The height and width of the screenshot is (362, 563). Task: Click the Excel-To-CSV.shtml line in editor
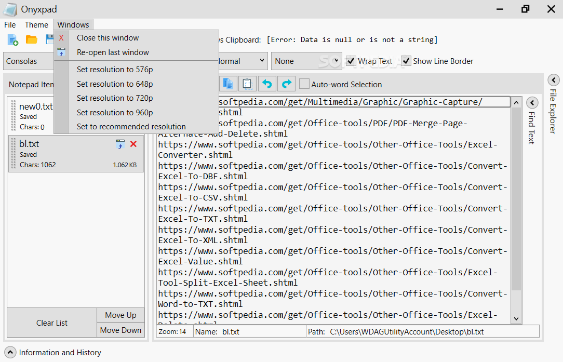click(x=203, y=197)
